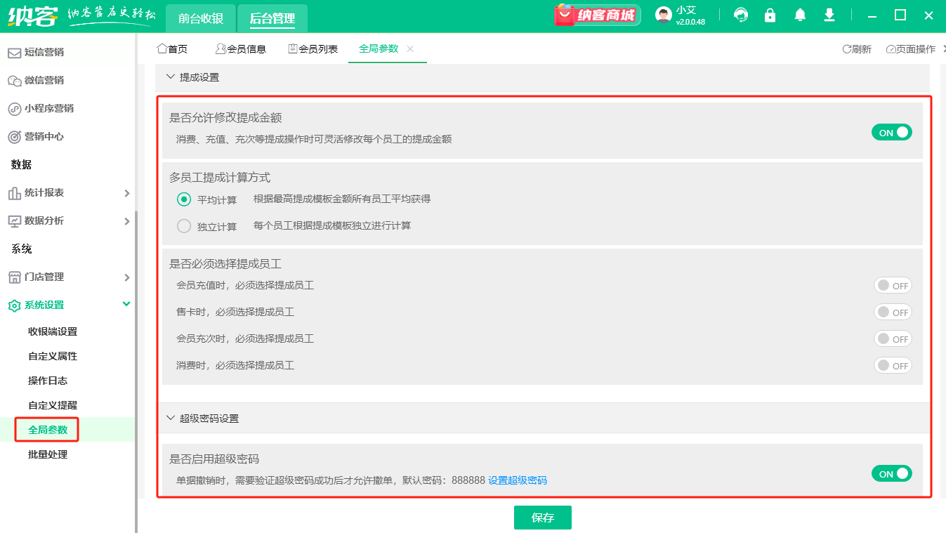Click the 保存 button

point(542,517)
